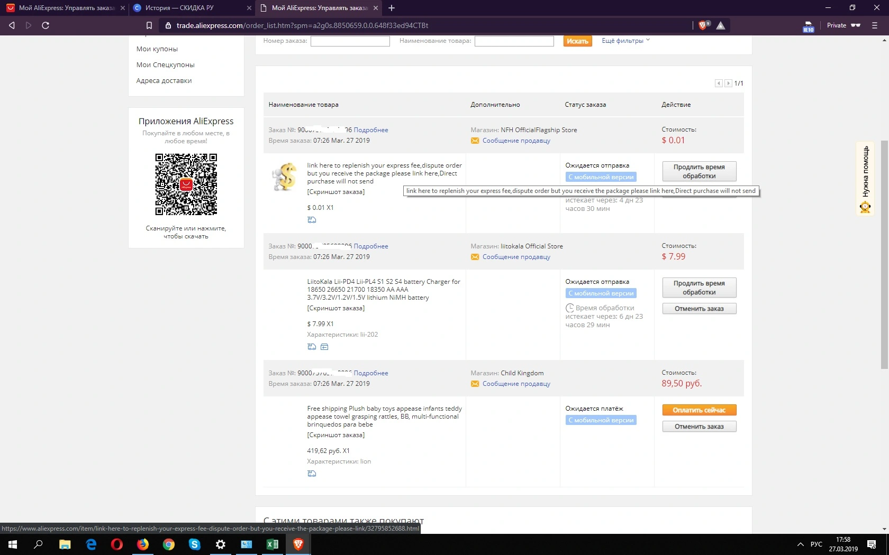The image size is (889, 555).
Task: Open the Plush baby toys product link
Action: coord(384,417)
